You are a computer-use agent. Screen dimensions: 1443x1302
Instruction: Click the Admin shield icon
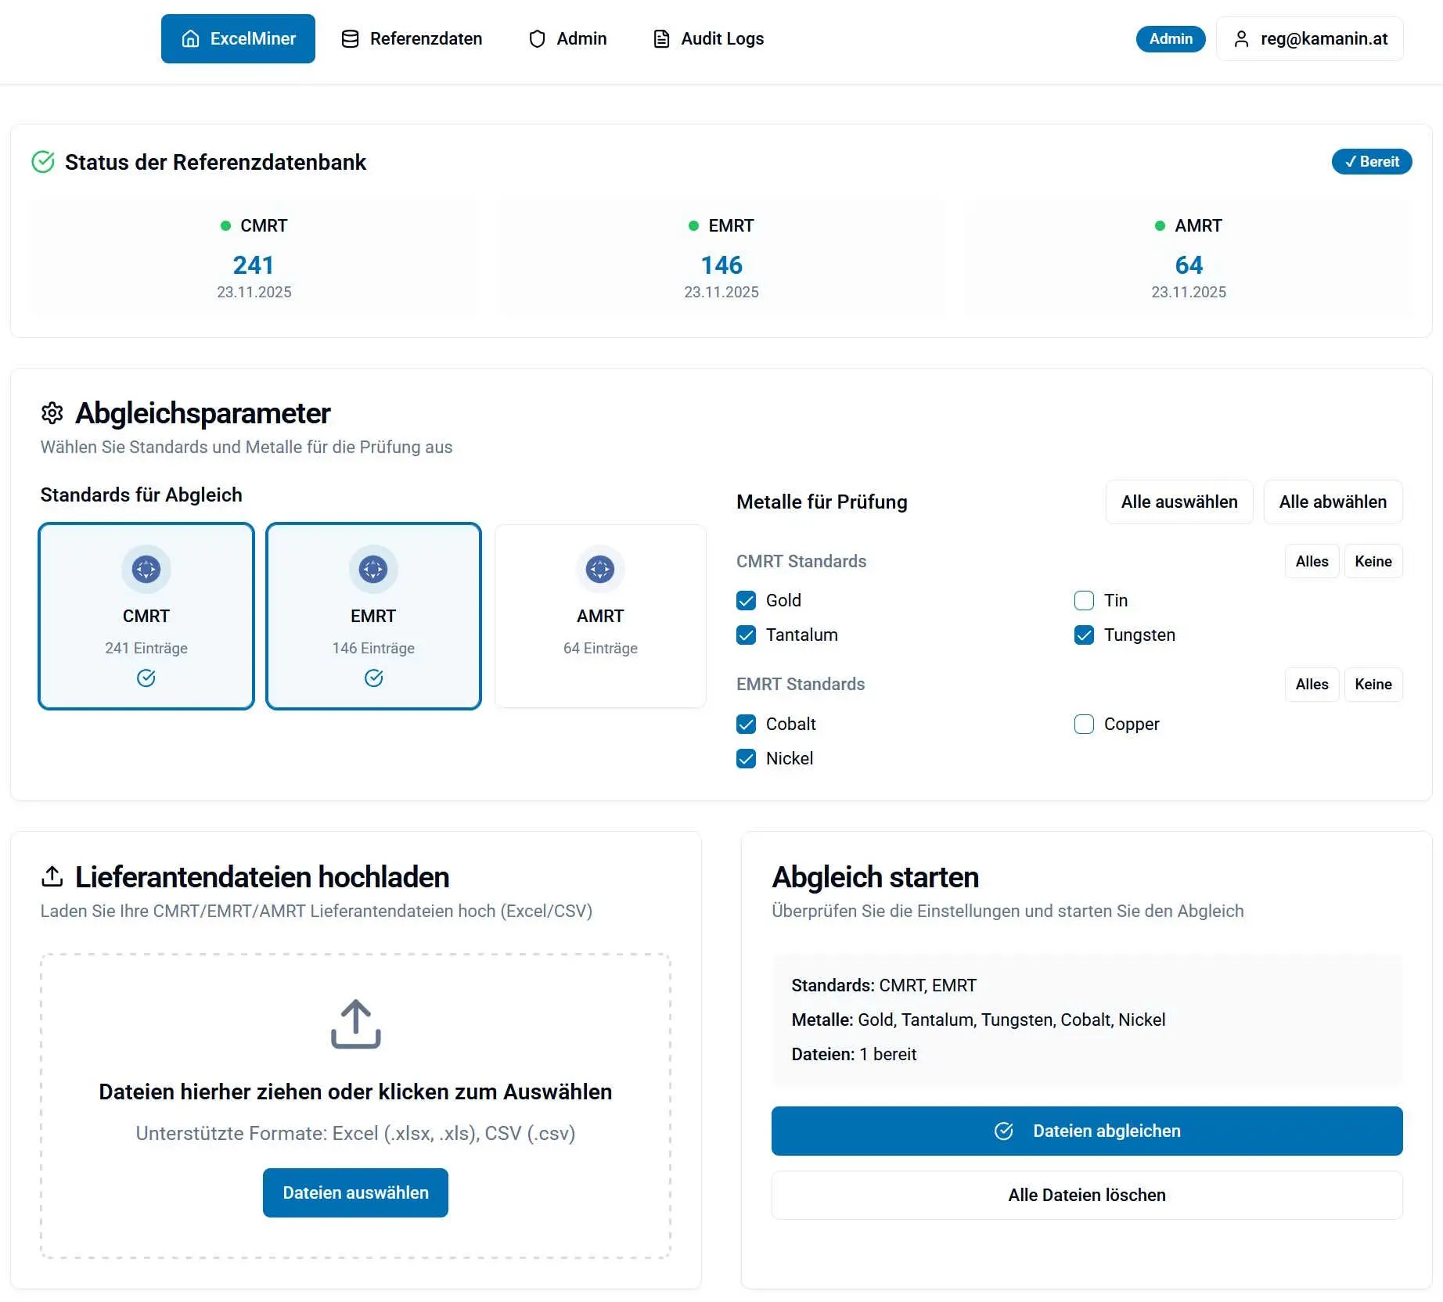click(x=537, y=39)
